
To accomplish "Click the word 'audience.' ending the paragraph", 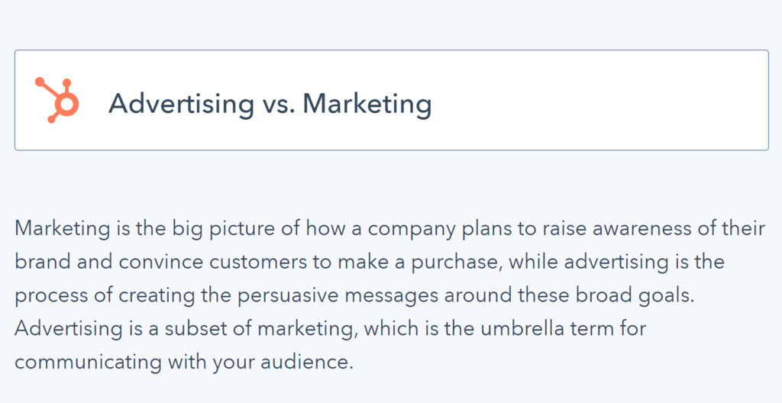I will 309,362.
